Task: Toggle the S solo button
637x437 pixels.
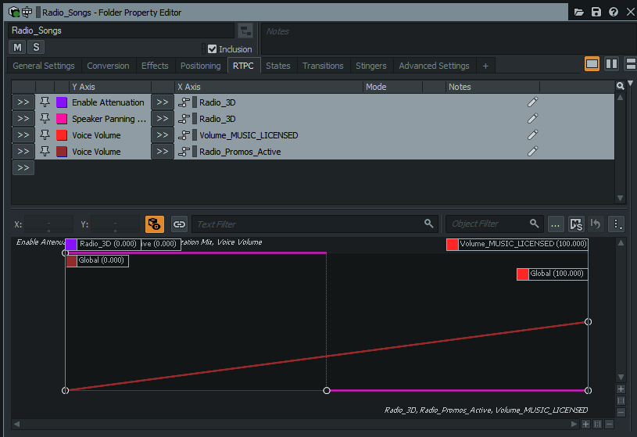Action: click(36, 47)
